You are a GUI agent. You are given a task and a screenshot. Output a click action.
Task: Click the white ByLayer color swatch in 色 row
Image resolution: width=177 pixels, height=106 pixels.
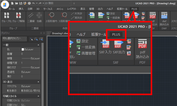click(23, 49)
